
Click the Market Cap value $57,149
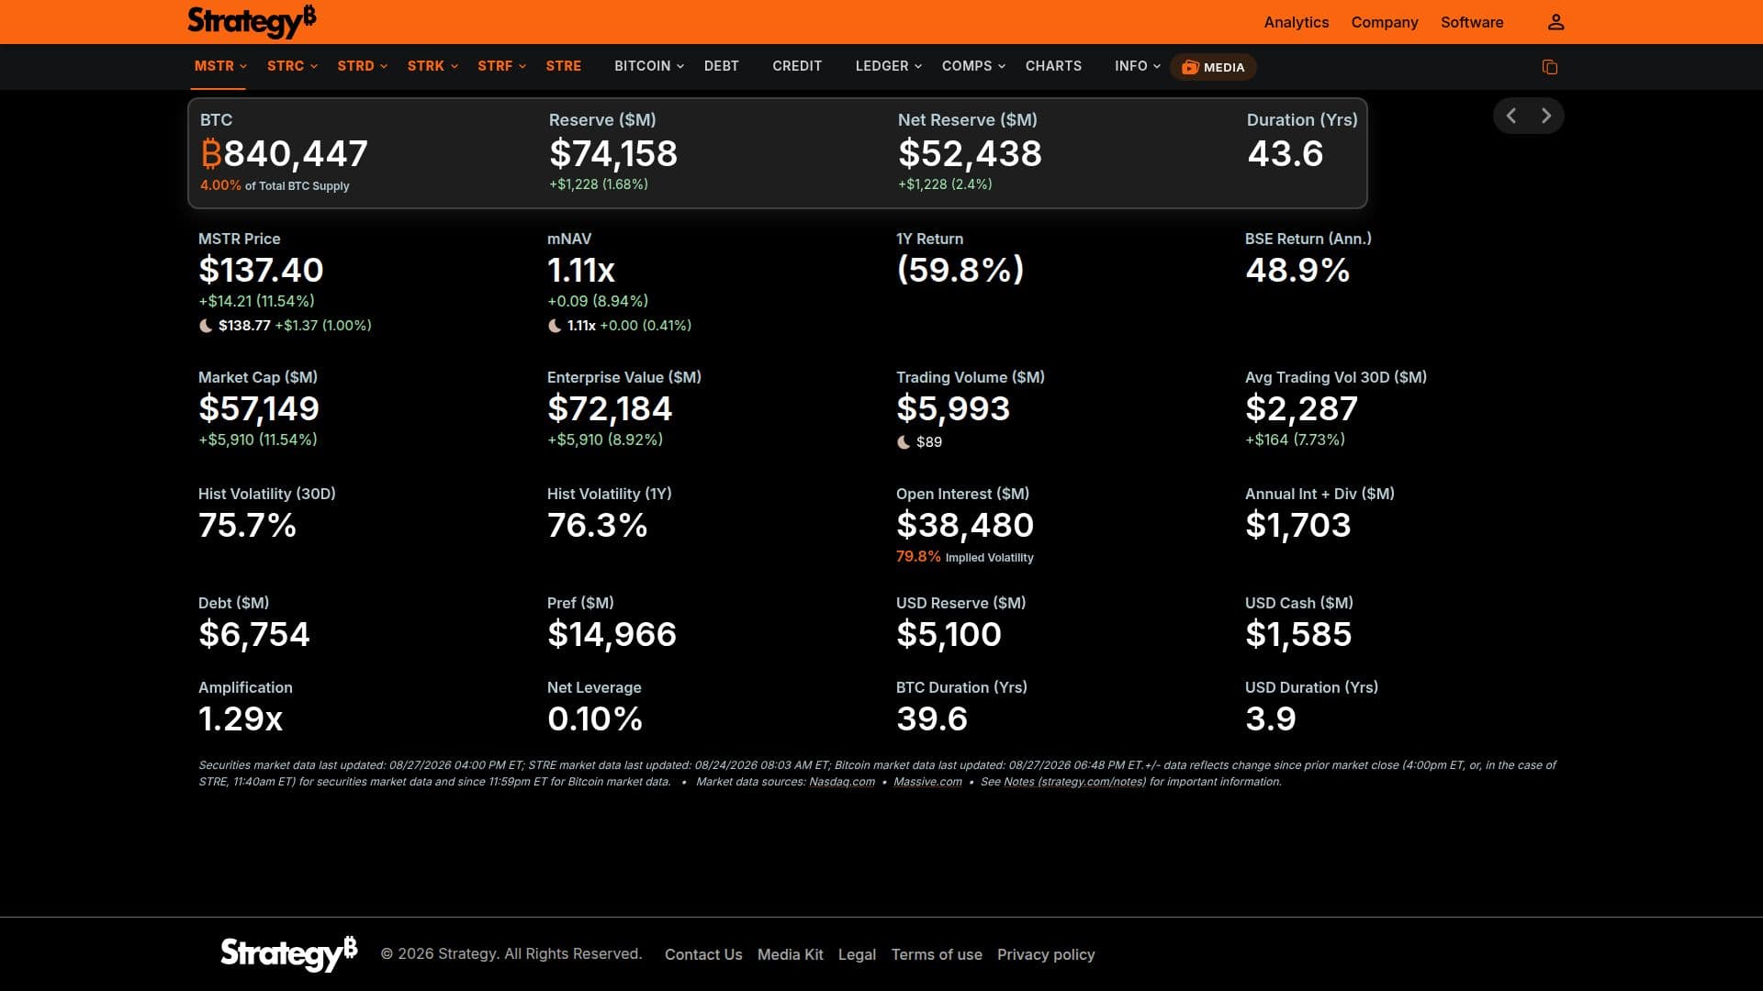(x=259, y=408)
